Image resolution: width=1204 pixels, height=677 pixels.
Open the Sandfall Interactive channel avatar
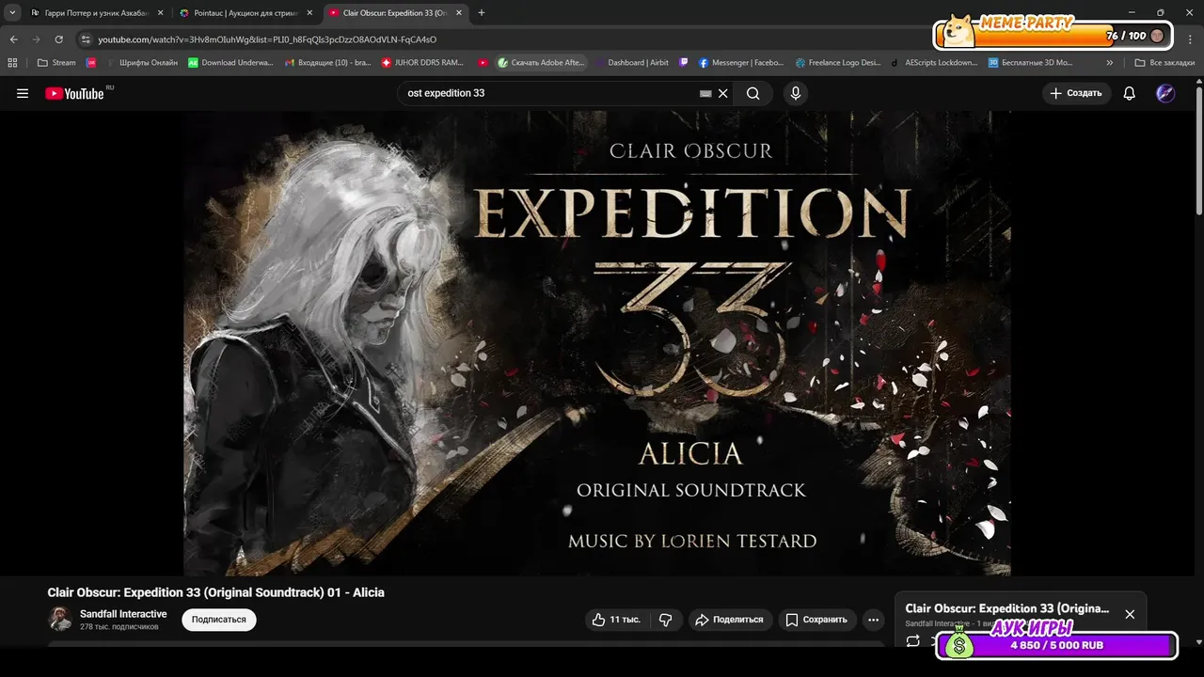coord(60,619)
